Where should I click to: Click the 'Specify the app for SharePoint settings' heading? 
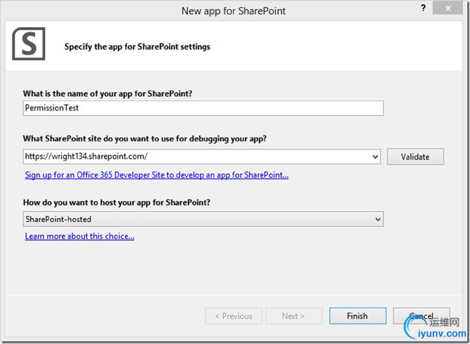coord(137,47)
